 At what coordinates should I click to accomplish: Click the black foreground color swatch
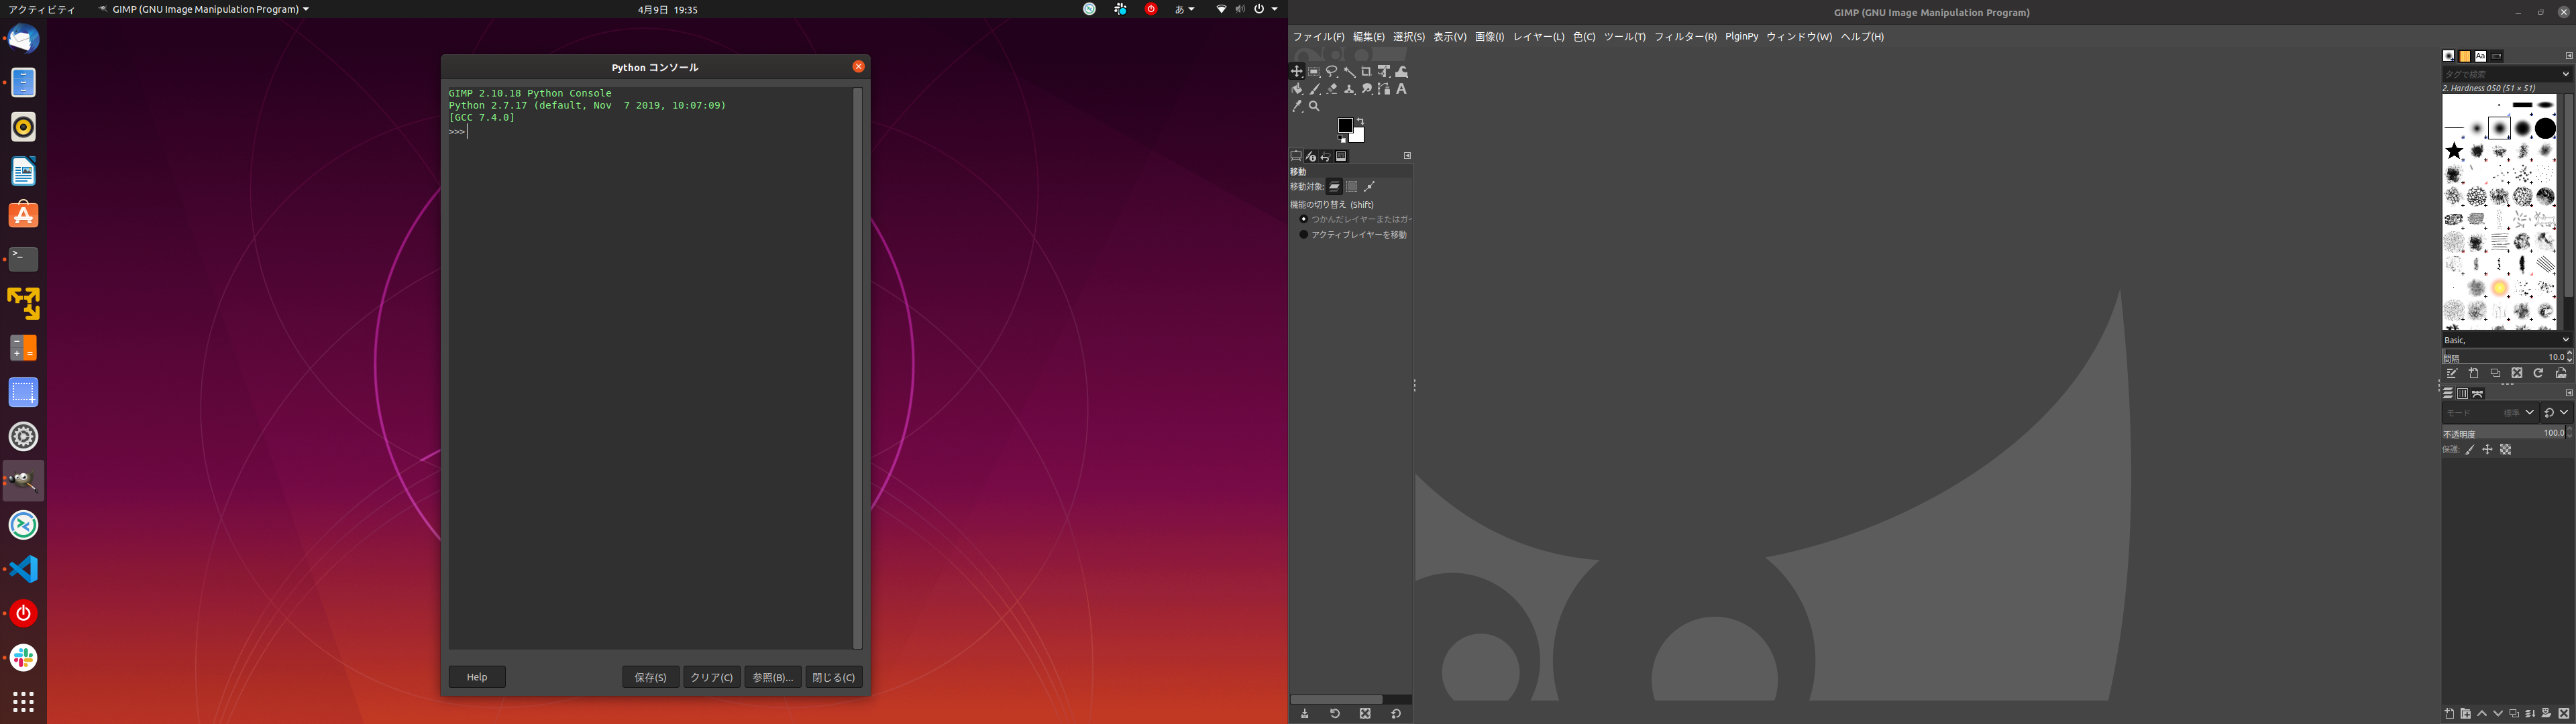[1345, 126]
